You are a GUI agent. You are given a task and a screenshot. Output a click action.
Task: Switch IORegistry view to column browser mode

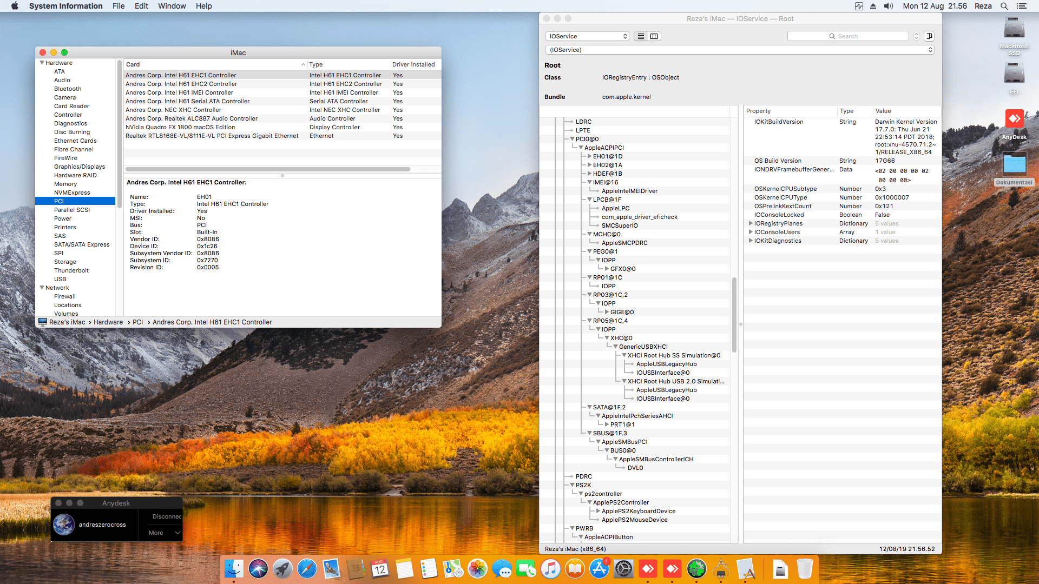click(x=654, y=36)
